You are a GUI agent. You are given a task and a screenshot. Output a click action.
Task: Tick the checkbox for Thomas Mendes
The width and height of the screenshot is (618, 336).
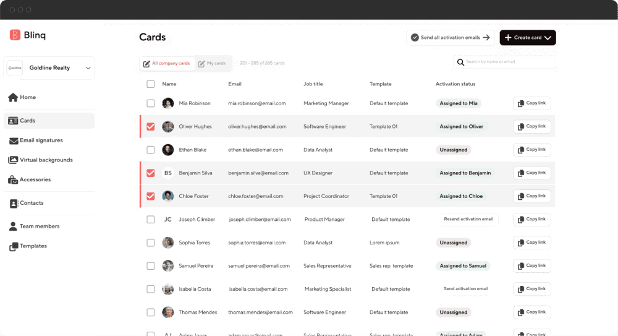tap(151, 312)
